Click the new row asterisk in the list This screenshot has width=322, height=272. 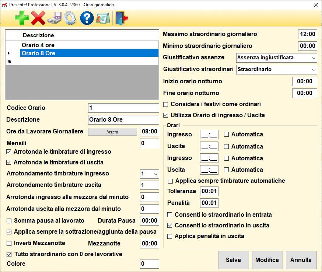pos(10,61)
